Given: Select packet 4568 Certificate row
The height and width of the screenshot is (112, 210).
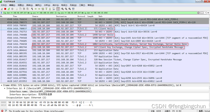Looking at the screenshot, I should tap(104, 44).
